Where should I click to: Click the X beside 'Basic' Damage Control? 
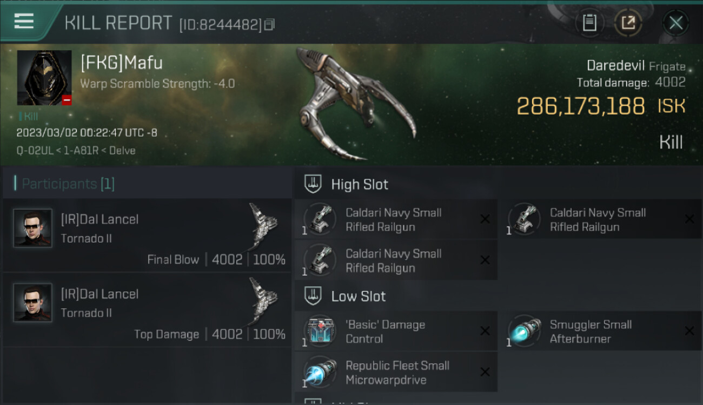point(485,331)
